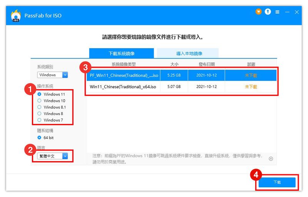Click the 發布日期 column header
The width and height of the screenshot is (308, 197).
click(207, 64)
